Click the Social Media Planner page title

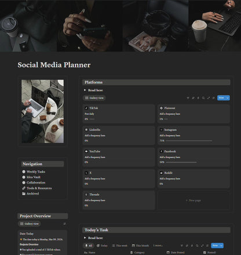(x=54, y=65)
